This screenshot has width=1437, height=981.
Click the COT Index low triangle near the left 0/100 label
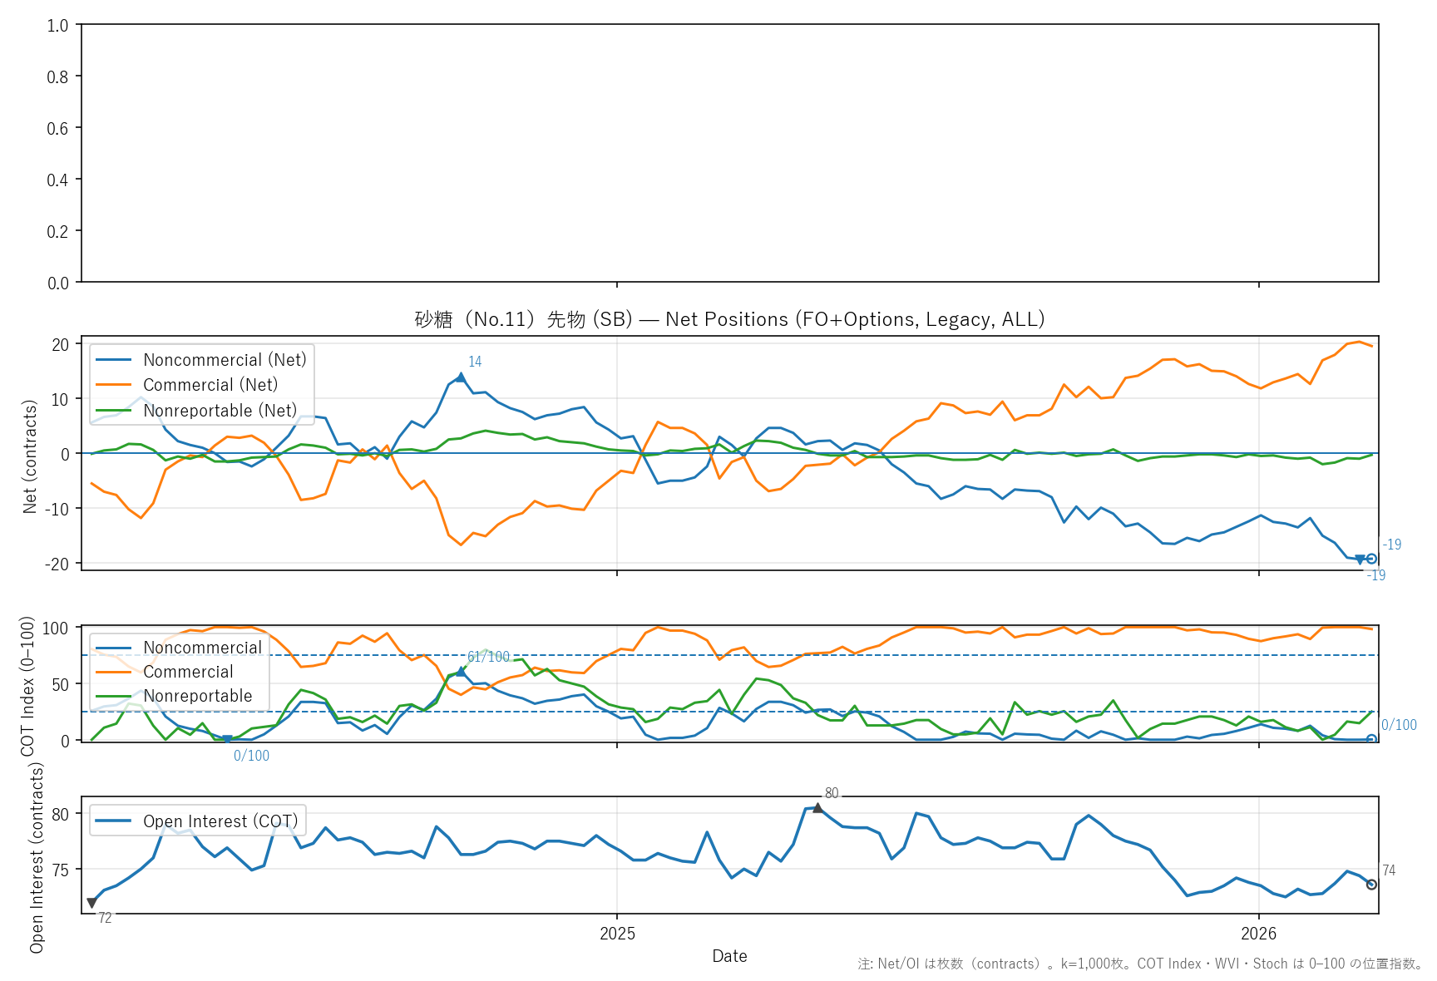coord(227,739)
